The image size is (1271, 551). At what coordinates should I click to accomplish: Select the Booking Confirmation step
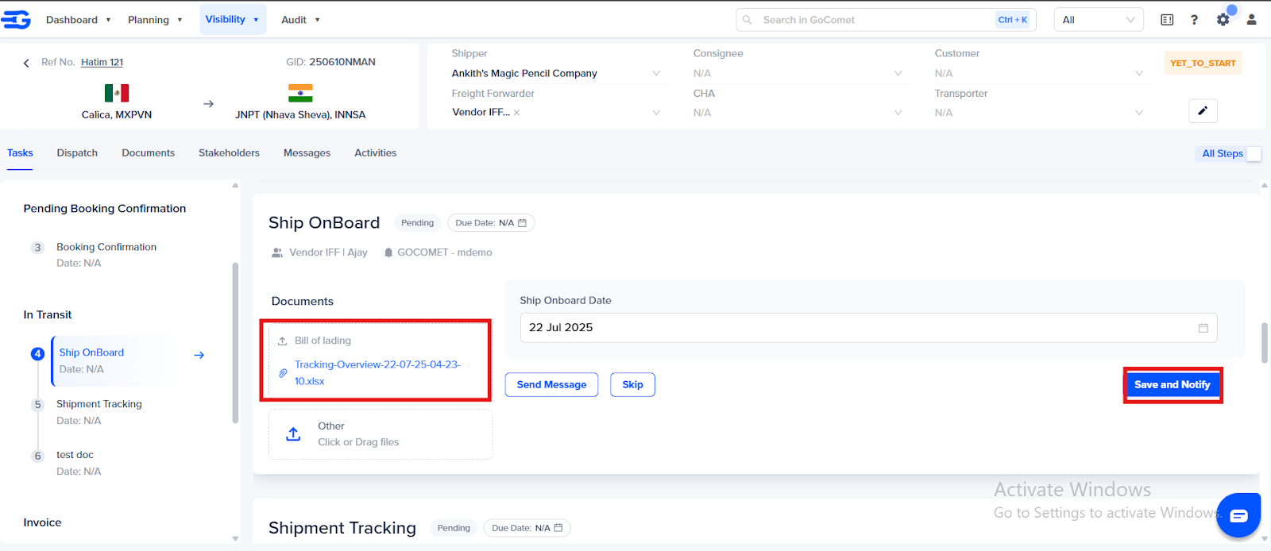click(x=106, y=255)
